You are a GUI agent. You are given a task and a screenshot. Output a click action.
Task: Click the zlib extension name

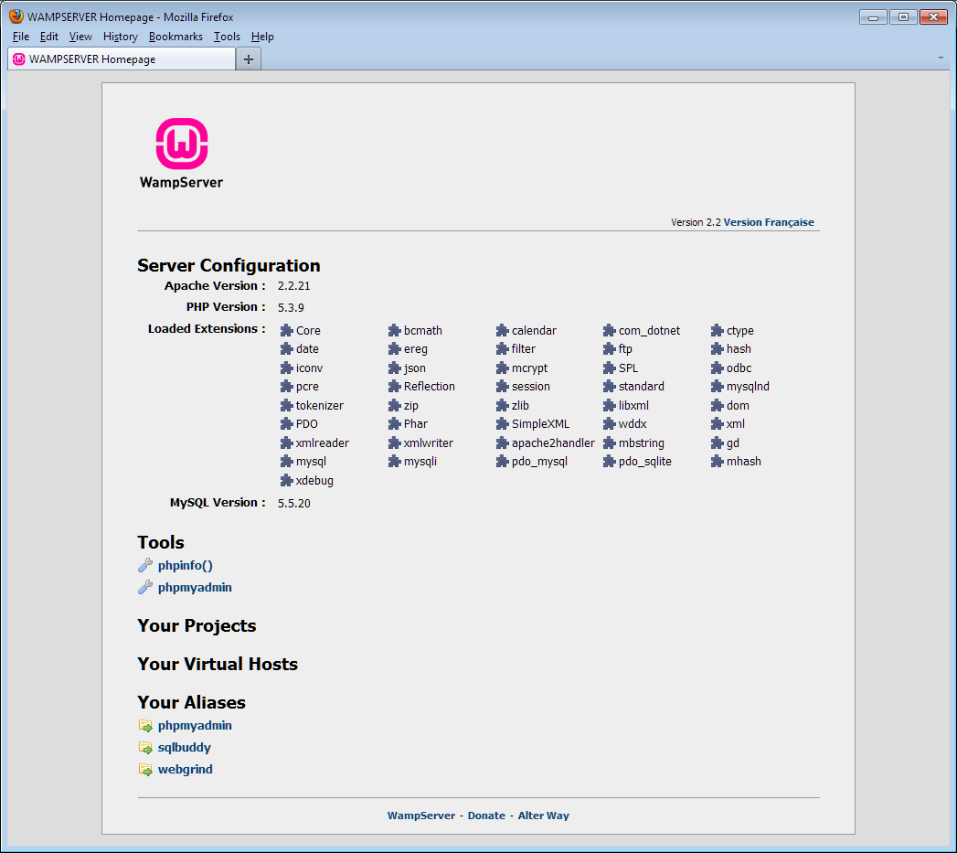[x=521, y=405]
